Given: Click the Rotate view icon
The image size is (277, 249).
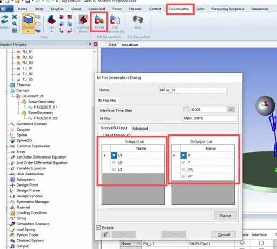Looking at the screenshot, I should pos(4,20).
